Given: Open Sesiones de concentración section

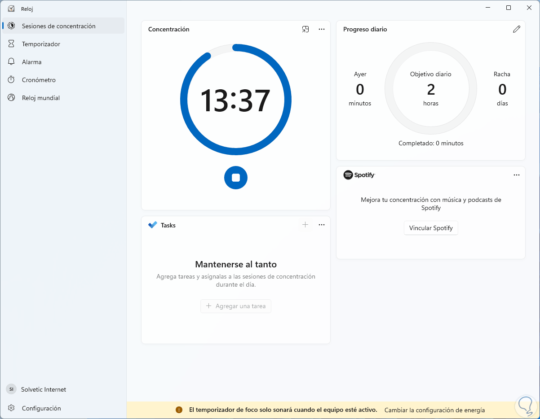Looking at the screenshot, I should [x=63, y=26].
